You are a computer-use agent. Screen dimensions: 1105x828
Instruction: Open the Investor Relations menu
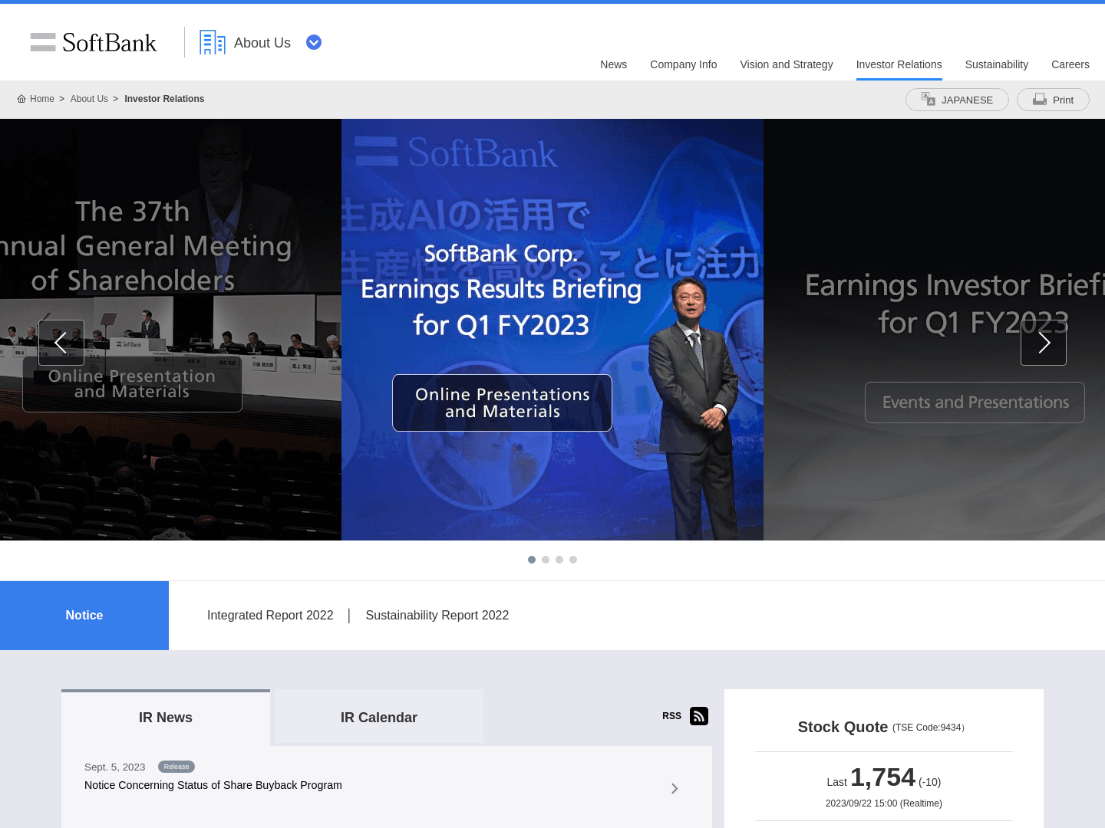899,64
